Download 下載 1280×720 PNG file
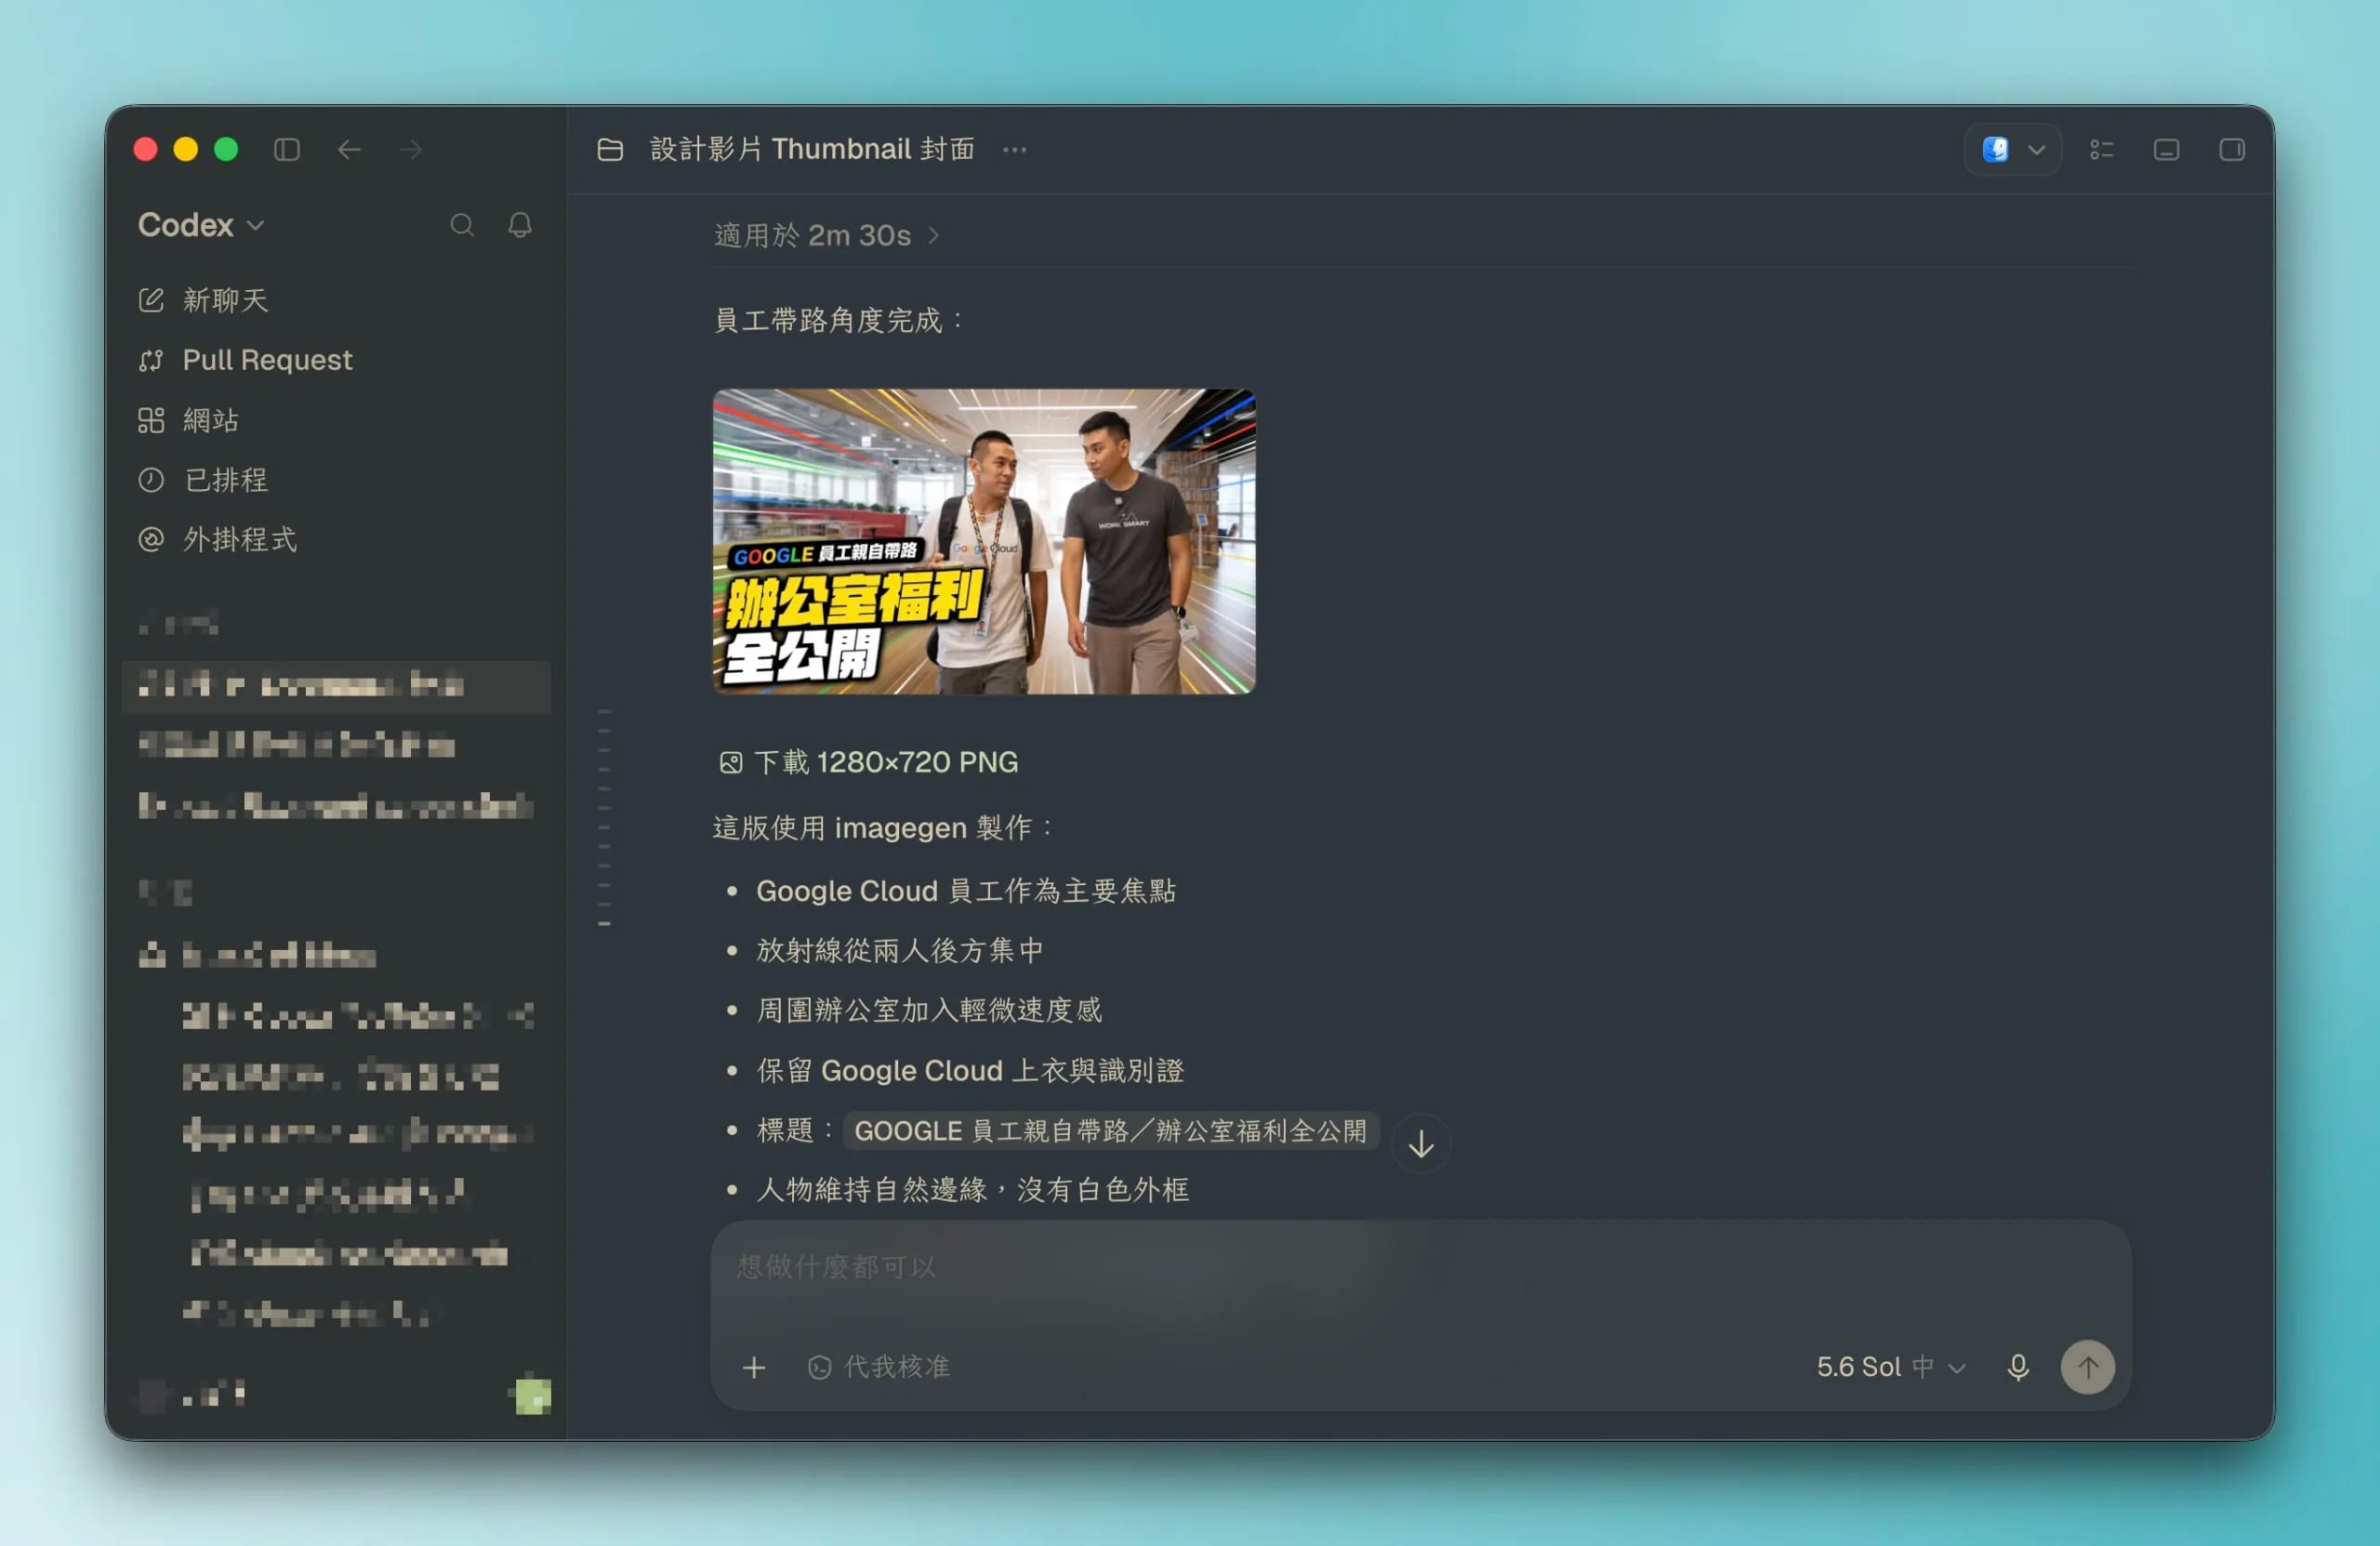The image size is (2380, 1546). pyautogui.click(x=885, y=763)
